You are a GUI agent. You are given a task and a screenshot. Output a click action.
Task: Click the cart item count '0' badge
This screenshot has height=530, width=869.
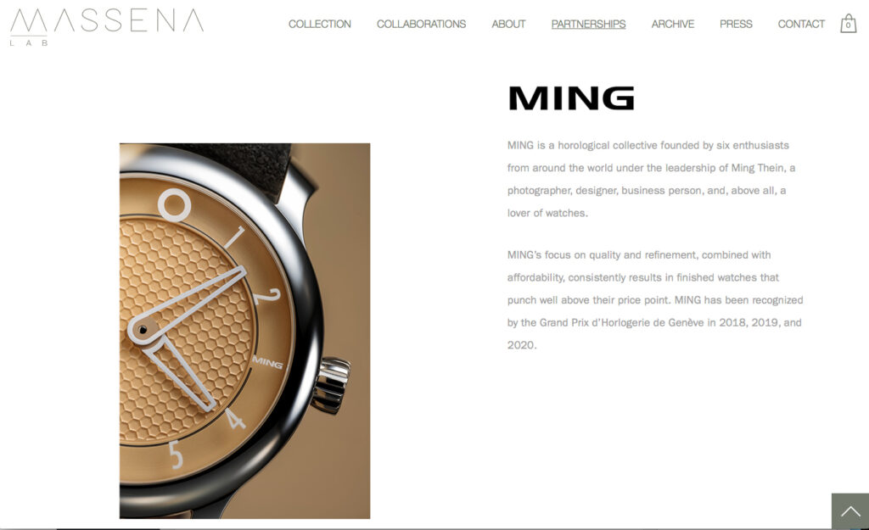coord(848,25)
